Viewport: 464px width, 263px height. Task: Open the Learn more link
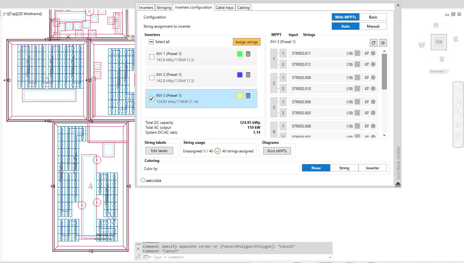point(153,180)
